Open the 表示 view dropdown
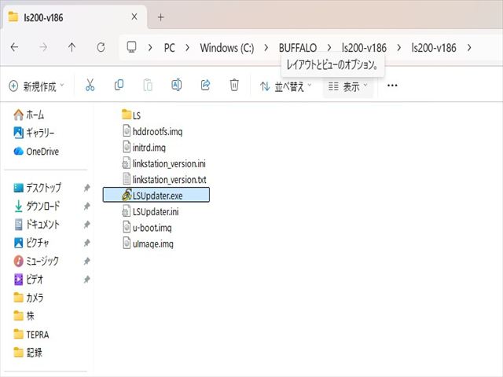503x377 pixels. point(348,86)
